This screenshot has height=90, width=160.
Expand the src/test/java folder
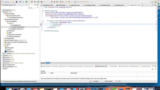[4, 38]
